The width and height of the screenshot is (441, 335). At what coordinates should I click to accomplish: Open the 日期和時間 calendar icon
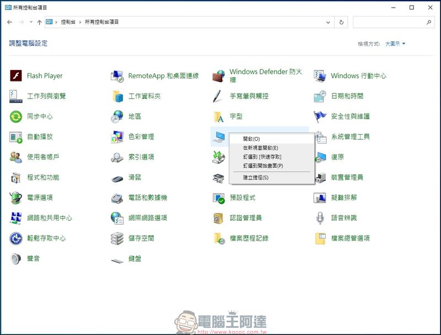320,96
